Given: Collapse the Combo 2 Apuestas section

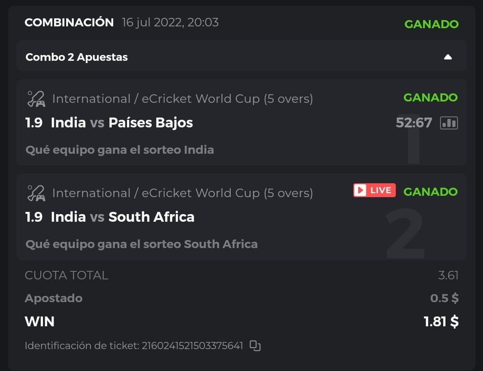Looking at the screenshot, I should tap(448, 57).
